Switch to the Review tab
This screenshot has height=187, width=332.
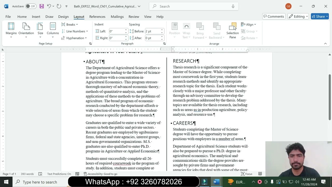click(134, 17)
